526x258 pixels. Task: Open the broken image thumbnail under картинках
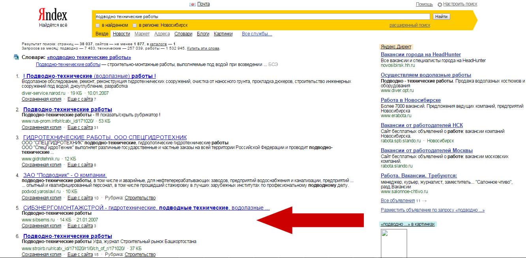(x=394, y=243)
